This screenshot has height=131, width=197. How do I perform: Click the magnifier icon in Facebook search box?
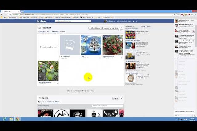pyautogui.click(x=90, y=21)
